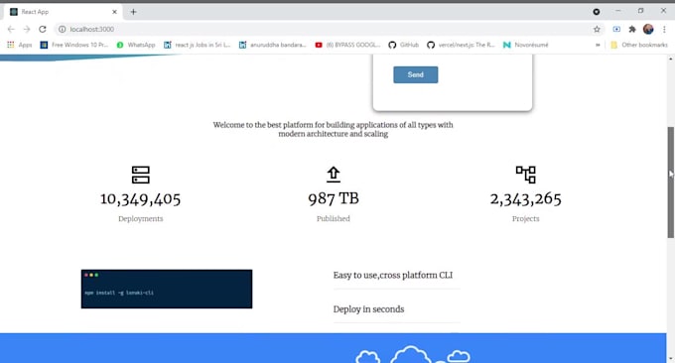Screen dimensions: 675x363
Task: Click the Projects label
Action: [526, 219]
